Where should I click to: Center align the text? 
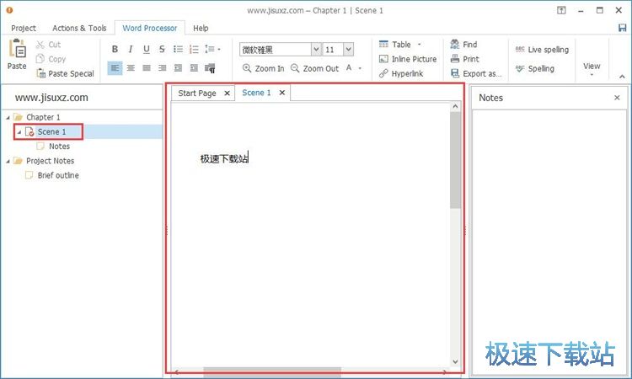click(131, 68)
